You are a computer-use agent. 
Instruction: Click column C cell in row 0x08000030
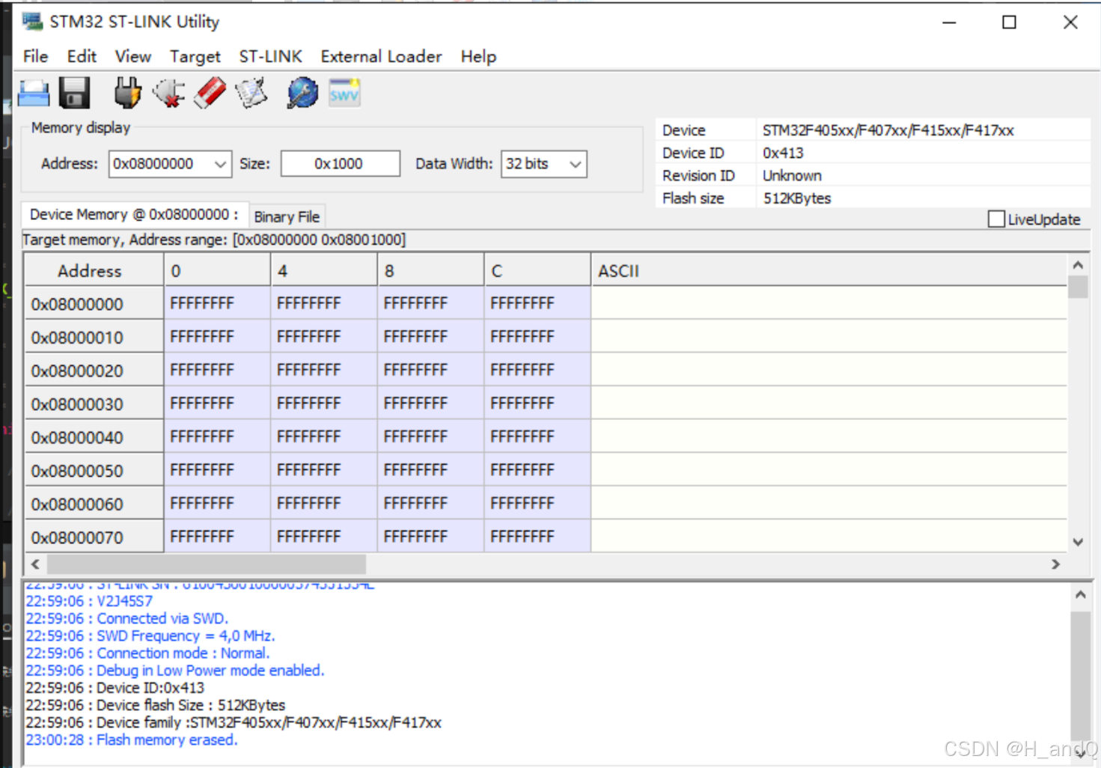pyautogui.click(x=537, y=404)
